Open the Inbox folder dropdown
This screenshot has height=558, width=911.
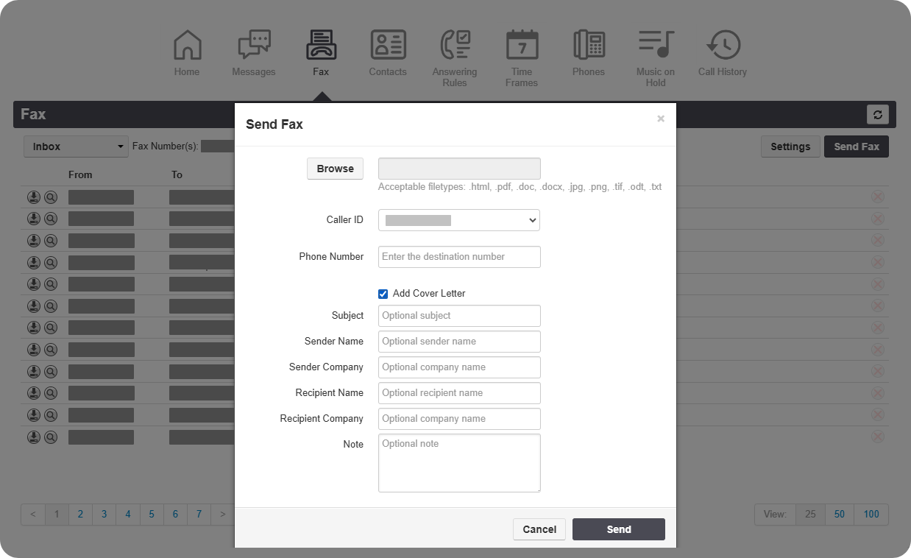click(x=75, y=146)
